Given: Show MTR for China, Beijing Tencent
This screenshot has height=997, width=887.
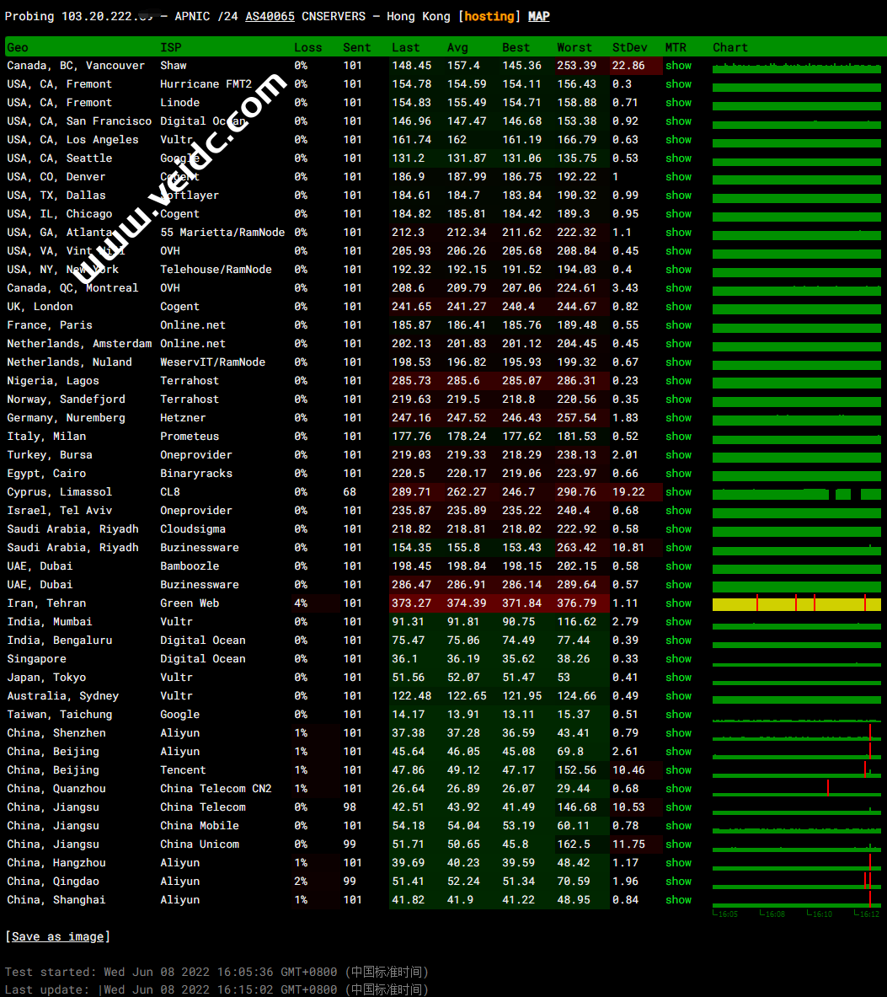Looking at the screenshot, I should pos(679,770).
